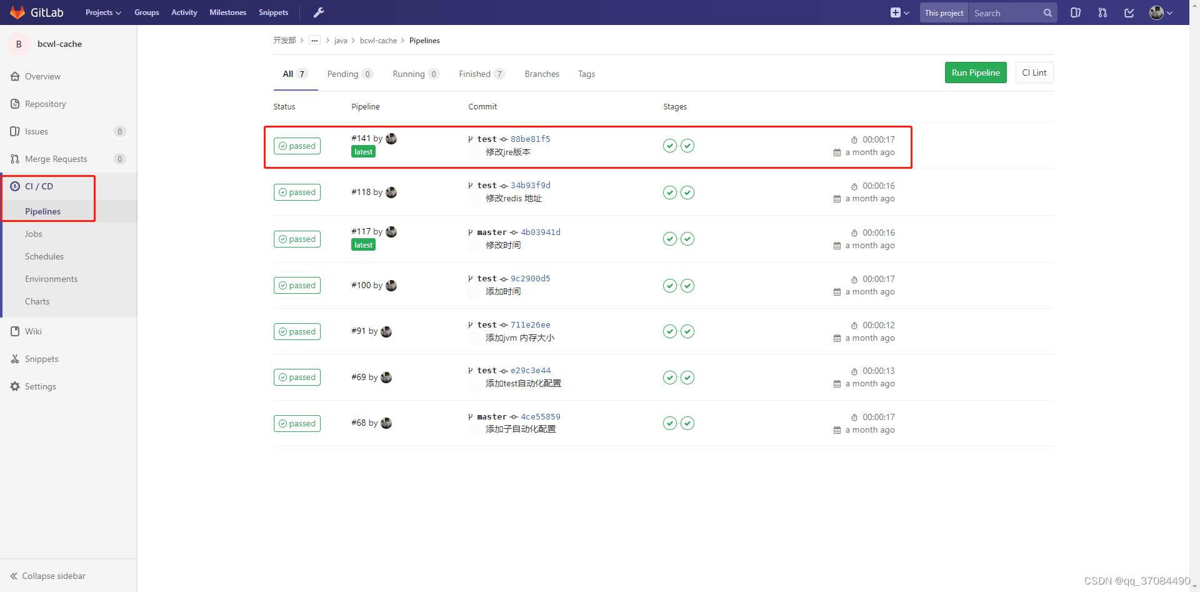Open the Branches tab
The image size is (1200, 592).
click(x=541, y=73)
